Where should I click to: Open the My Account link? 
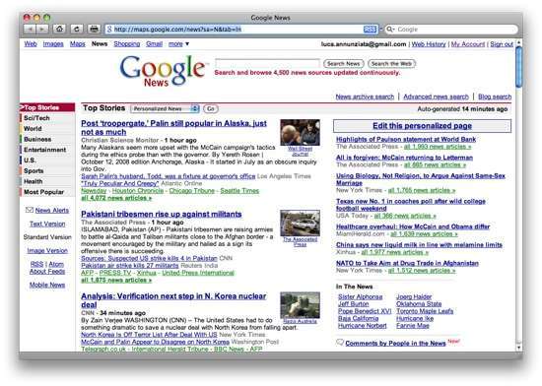(x=468, y=44)
